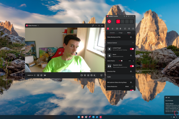Click the microphone icon in Video Preview bar
The height and width of the screenshot is (119, 179).
[x=95, y=75]
